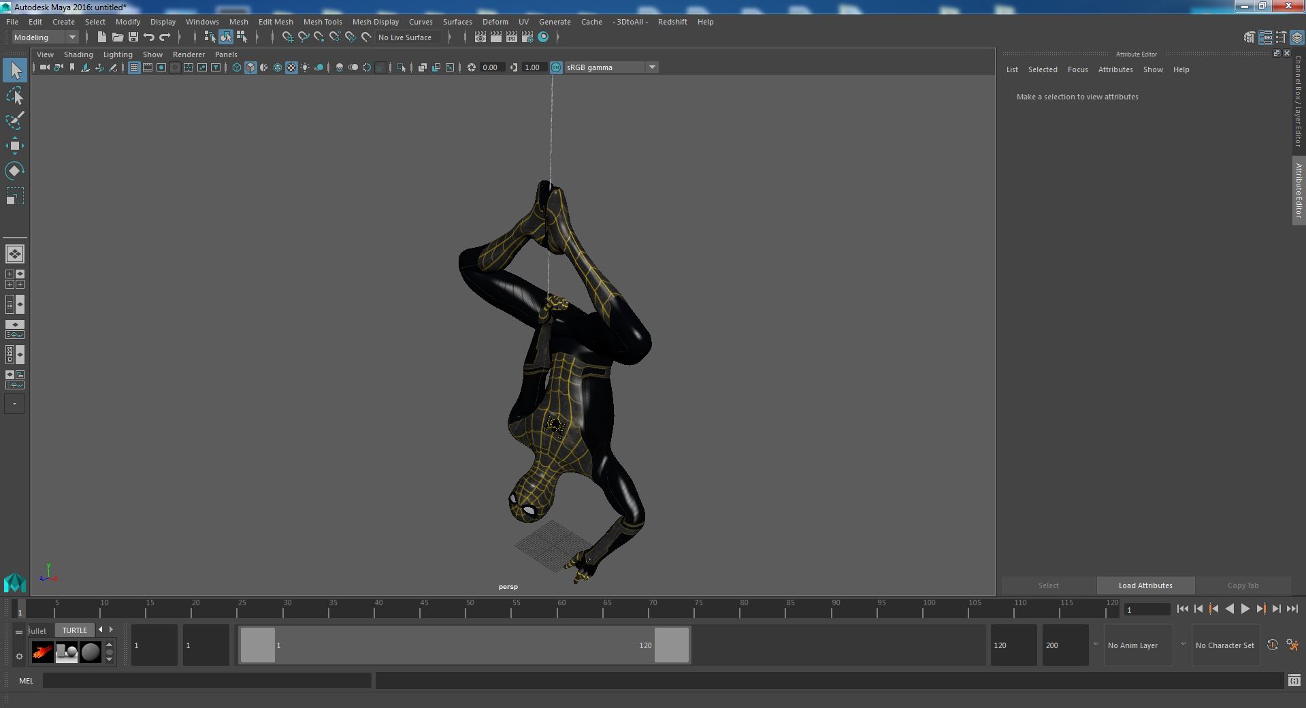
Task: Undo the last action
Action: (148, 37)
